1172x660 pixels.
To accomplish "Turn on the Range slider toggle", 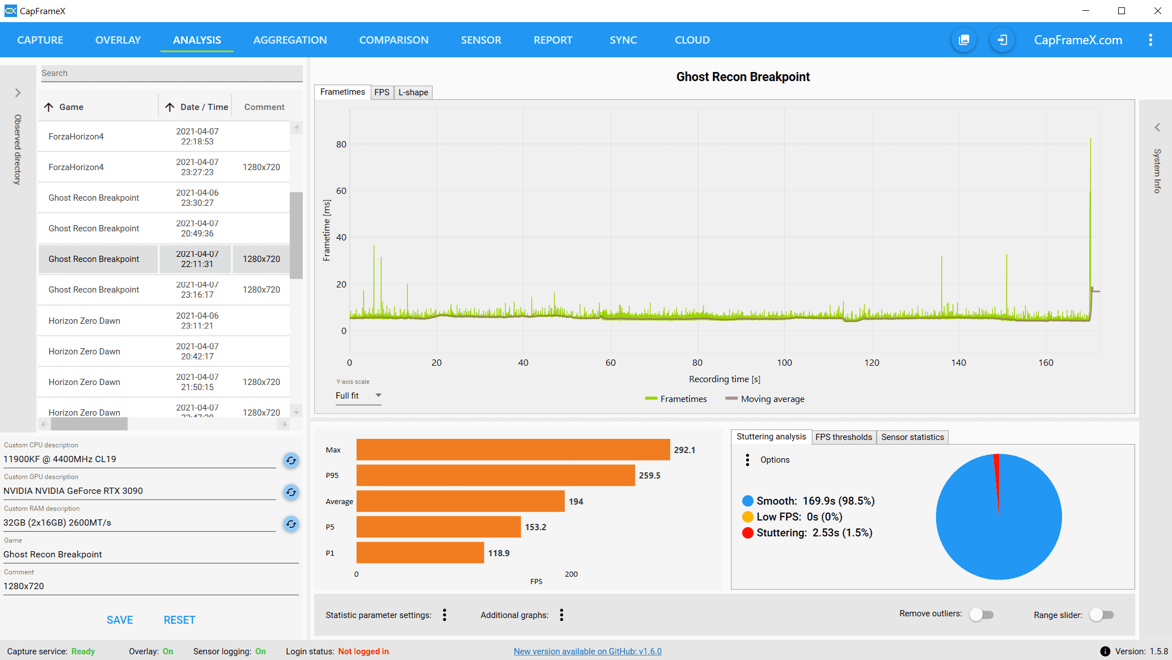I will pos(1102,615).
